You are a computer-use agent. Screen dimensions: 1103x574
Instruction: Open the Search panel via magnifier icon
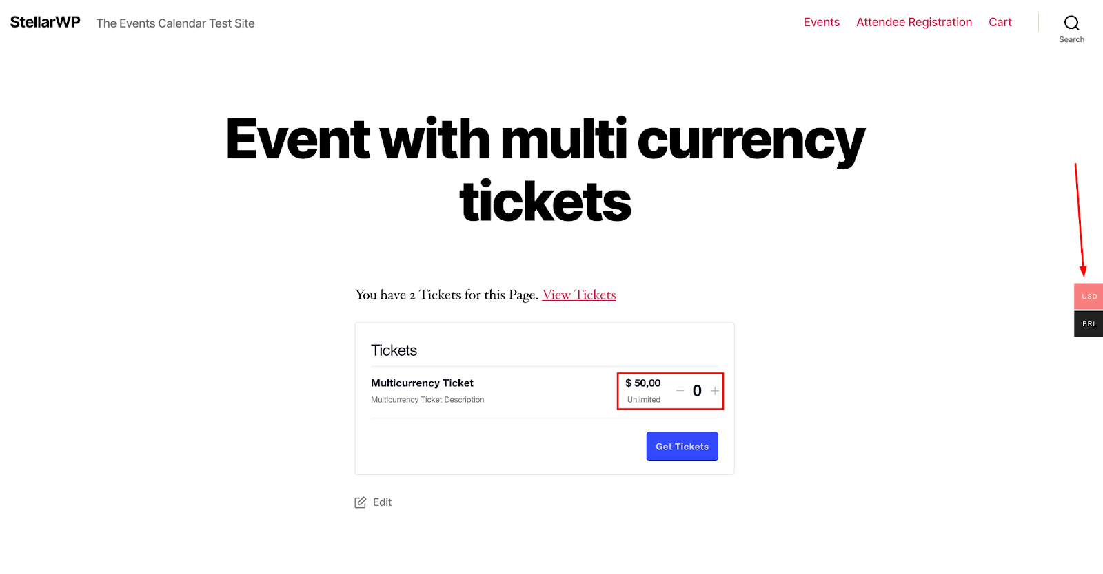click(1071, 22)
